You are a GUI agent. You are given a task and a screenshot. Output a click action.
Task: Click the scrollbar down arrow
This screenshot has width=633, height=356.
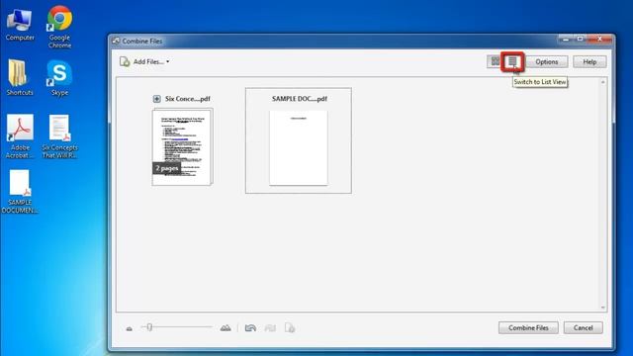(602, 308)
